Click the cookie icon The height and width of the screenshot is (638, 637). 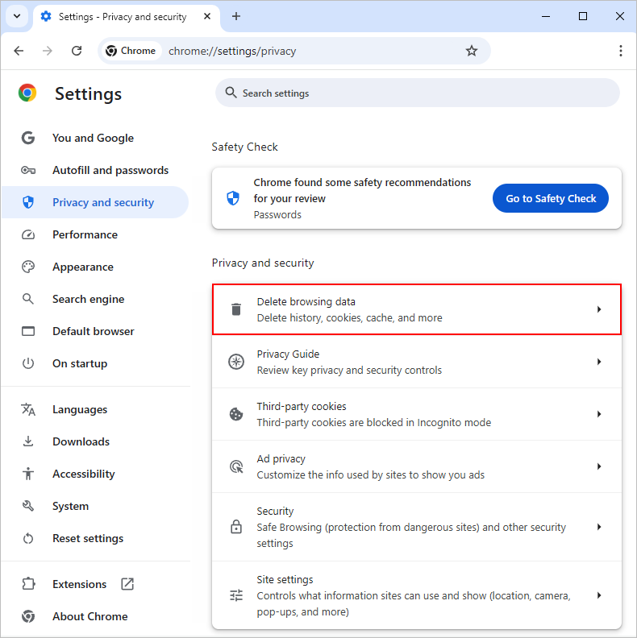click(x=236, y=414)
